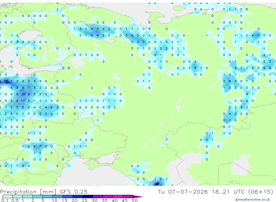The image size is (276, 202).
Task: Click the 'GFS 0.25' model label
Action: [x=74, y=192]
